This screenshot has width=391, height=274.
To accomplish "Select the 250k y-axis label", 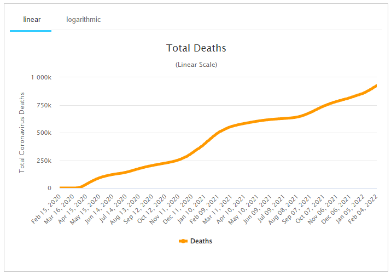I will point(43,161).
